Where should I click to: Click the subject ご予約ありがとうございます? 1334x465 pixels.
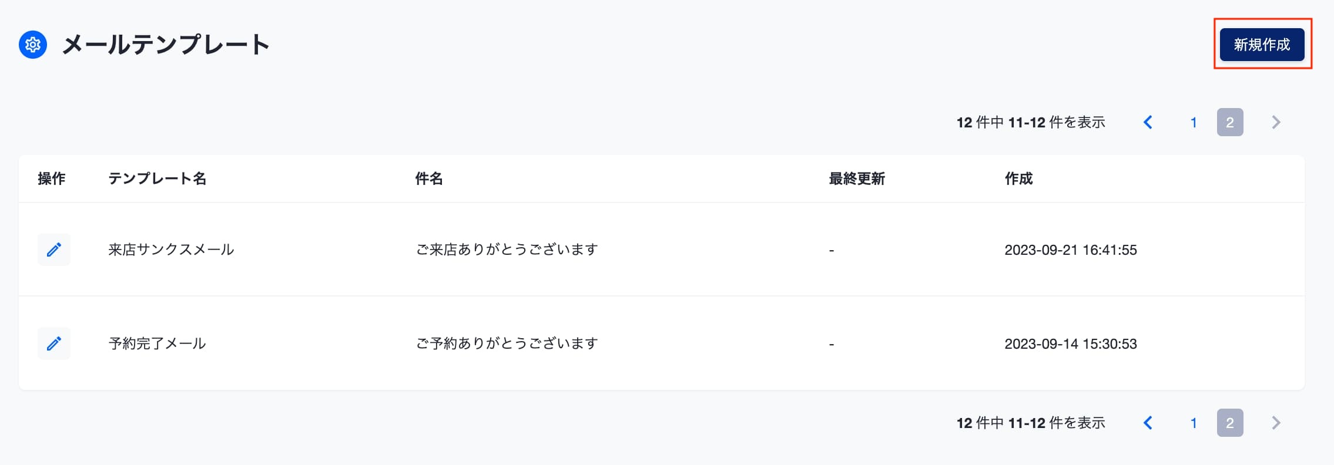point(507,343)
